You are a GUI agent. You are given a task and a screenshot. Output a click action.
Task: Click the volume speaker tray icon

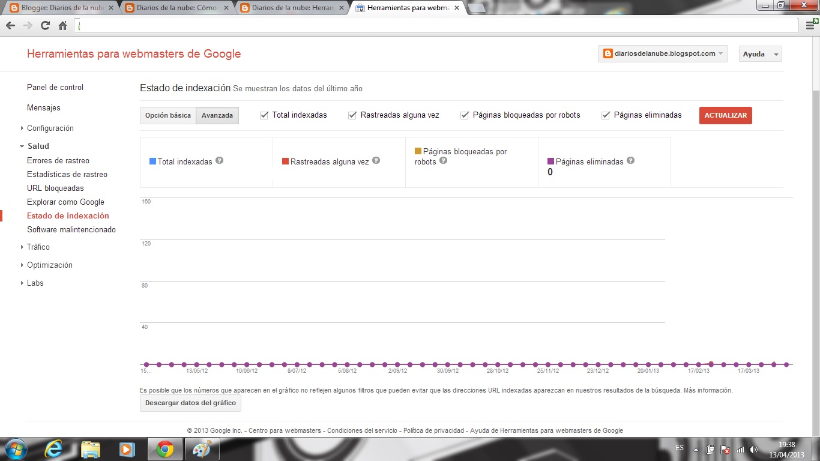(x=753, y=449)
